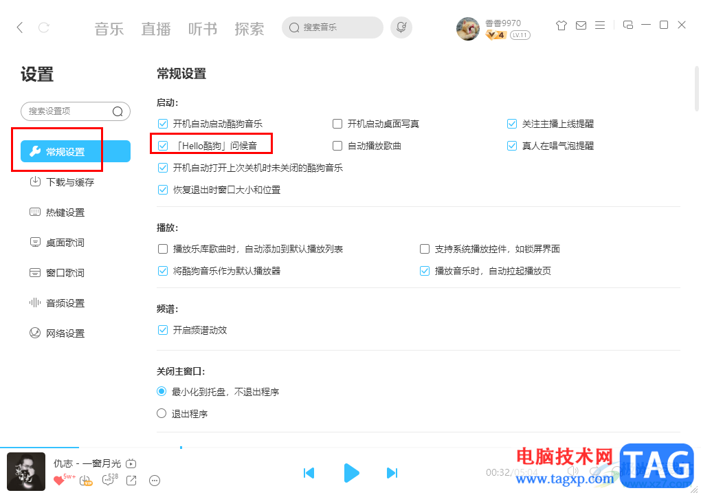
Task: Open the 探索 tab
Action: 249,29
